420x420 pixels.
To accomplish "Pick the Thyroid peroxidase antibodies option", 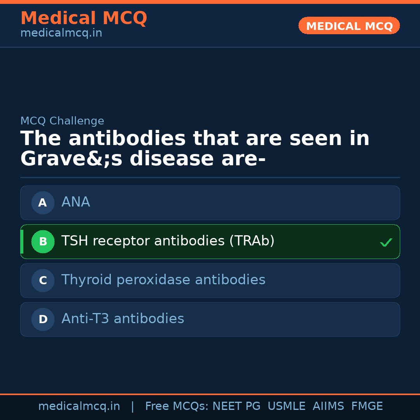I will [x=210, y=280].
